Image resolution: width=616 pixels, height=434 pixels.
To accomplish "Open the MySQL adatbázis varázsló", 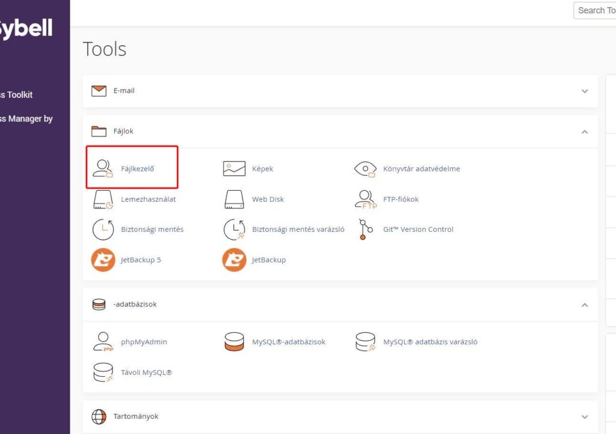I will [x=430, y=342].
